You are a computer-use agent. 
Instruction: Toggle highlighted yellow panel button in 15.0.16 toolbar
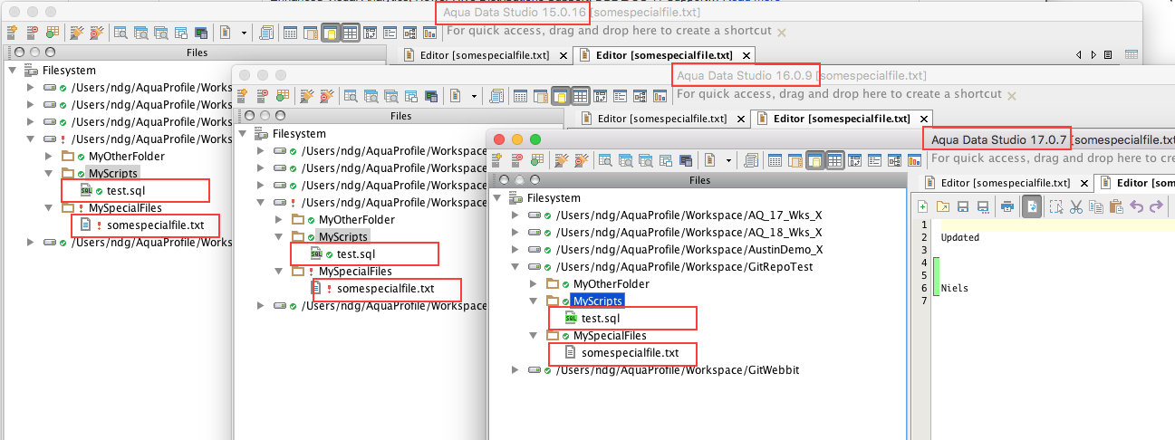pyautogui.click(x=330, y=33)
